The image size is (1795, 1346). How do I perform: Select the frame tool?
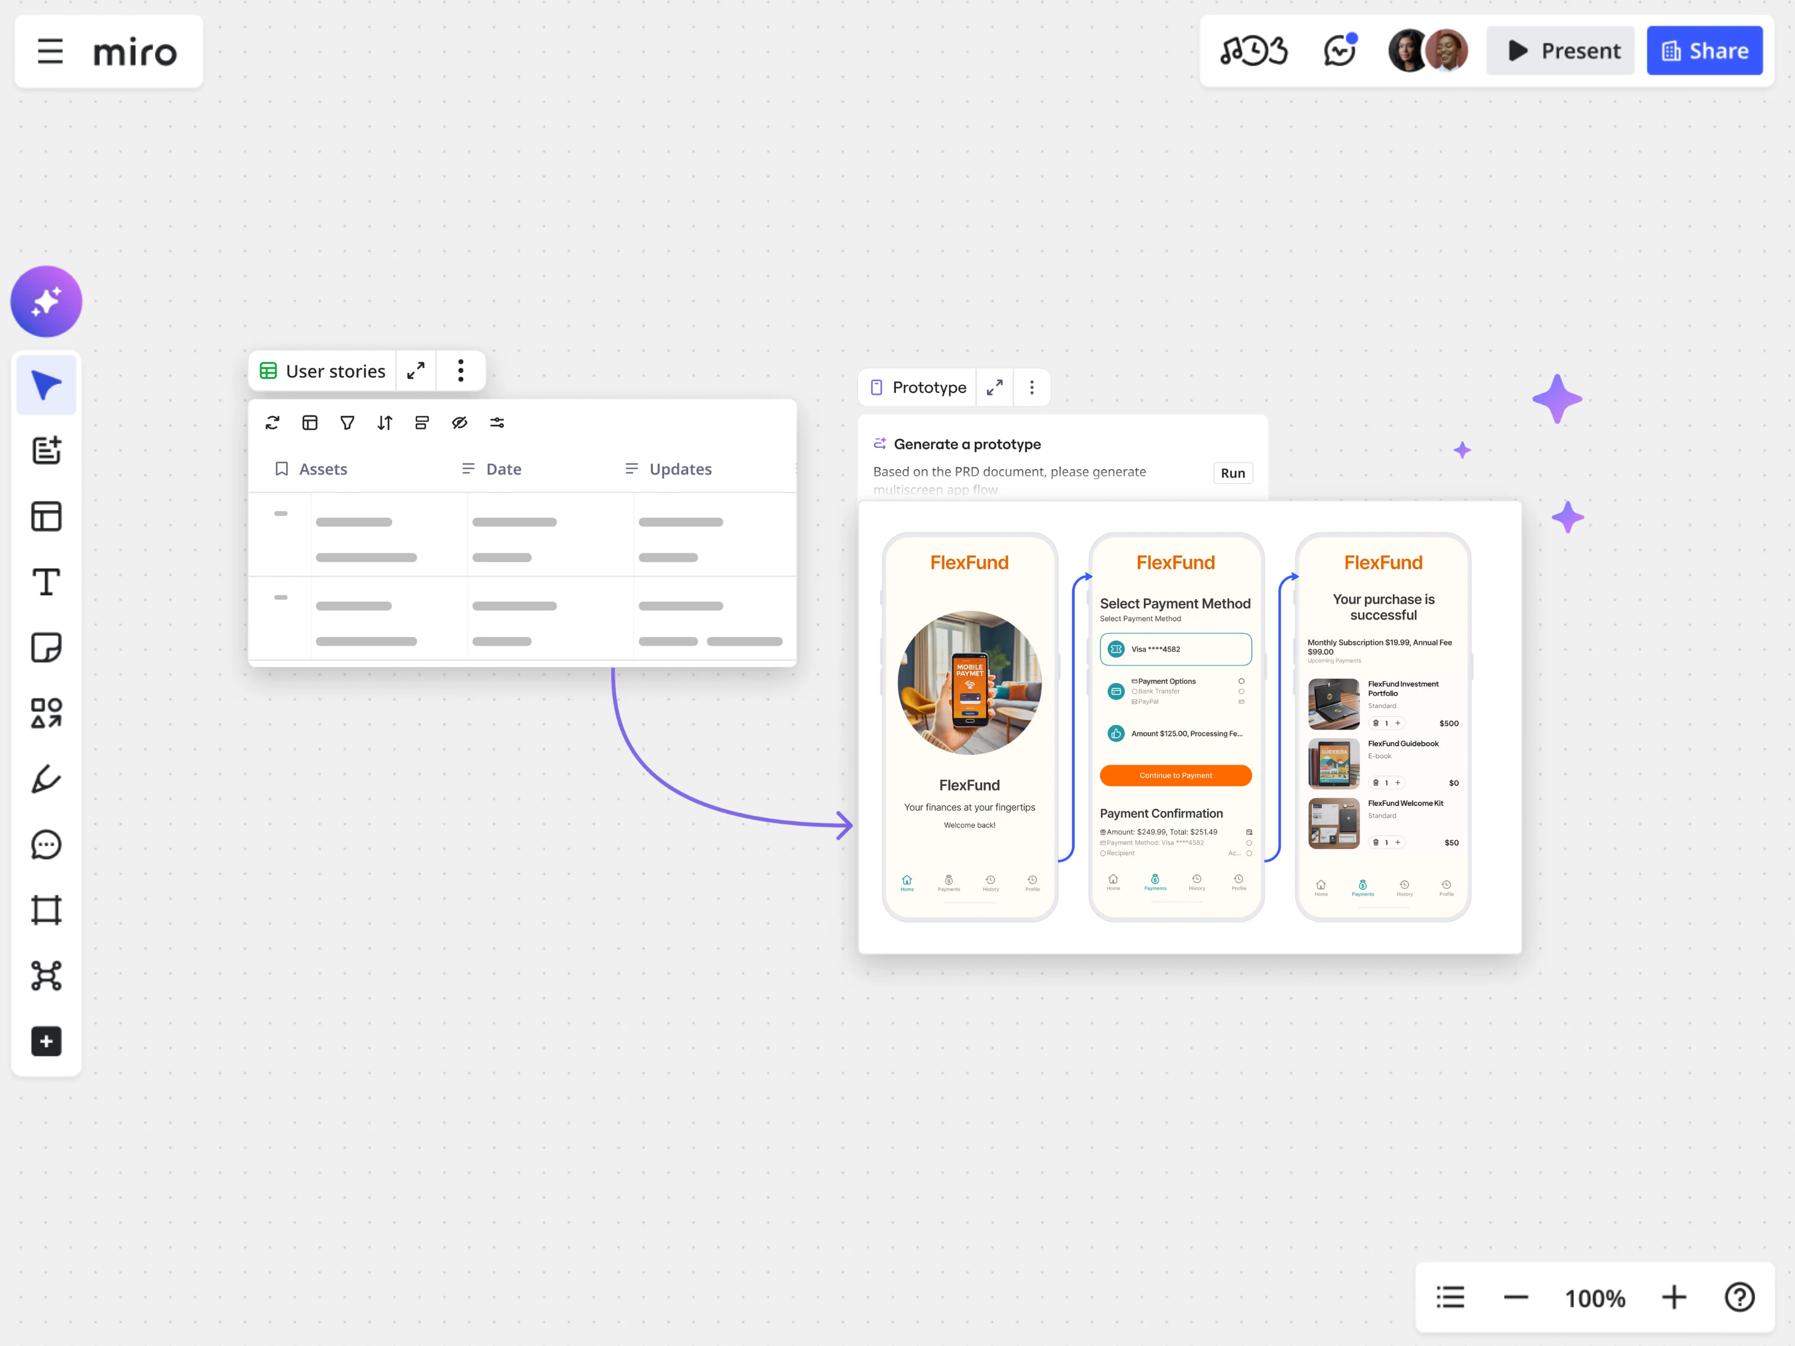[x=46, y=910]
